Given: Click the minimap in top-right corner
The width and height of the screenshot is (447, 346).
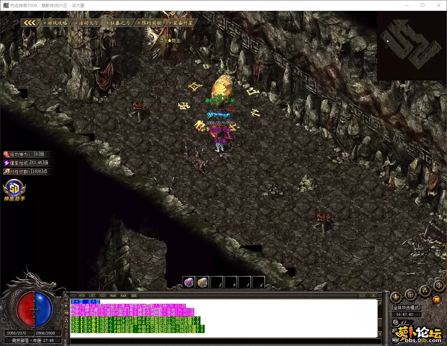Looking at the screenshot, I should [x=411, y=45].
